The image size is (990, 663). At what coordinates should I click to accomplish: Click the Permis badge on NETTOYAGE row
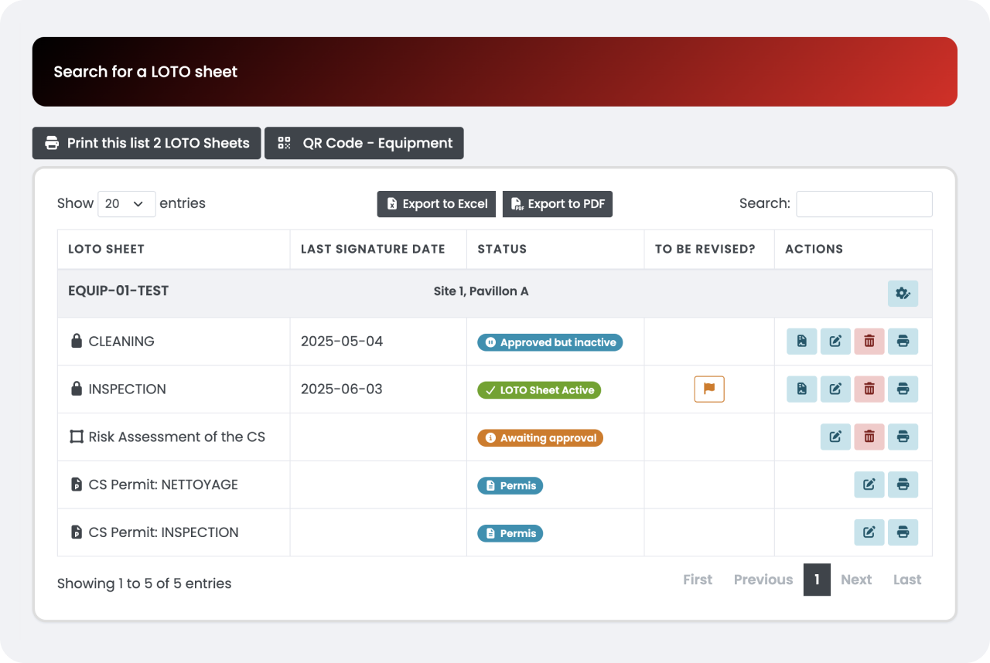[510, 486]
